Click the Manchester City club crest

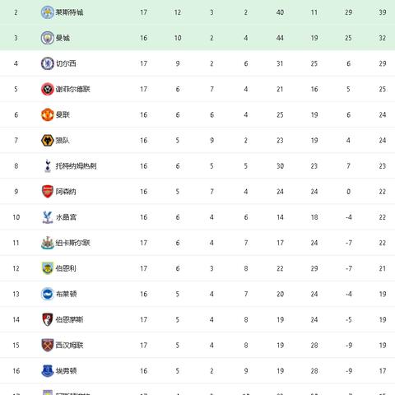[x=47, y=38]
